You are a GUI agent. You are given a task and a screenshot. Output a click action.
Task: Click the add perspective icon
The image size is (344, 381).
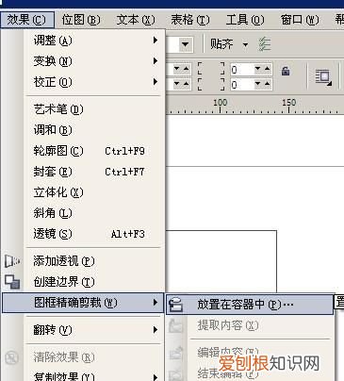12,261
